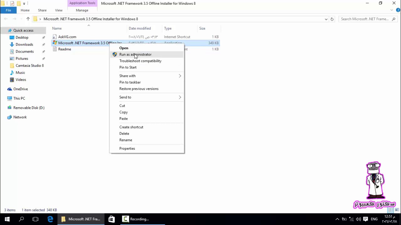Open Music in the navigation pane
This screenshot has height=225, width=401.
(x=20, y=72)
